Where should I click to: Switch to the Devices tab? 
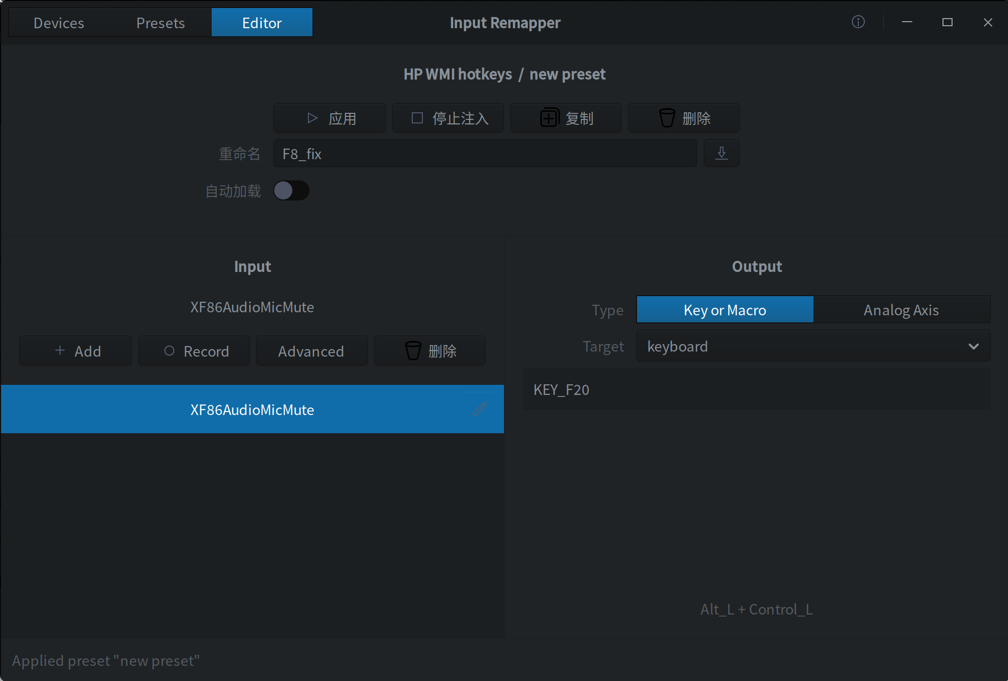(59, 23)
